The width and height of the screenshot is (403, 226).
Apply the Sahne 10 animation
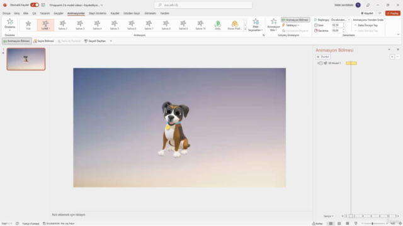(200, 25)
